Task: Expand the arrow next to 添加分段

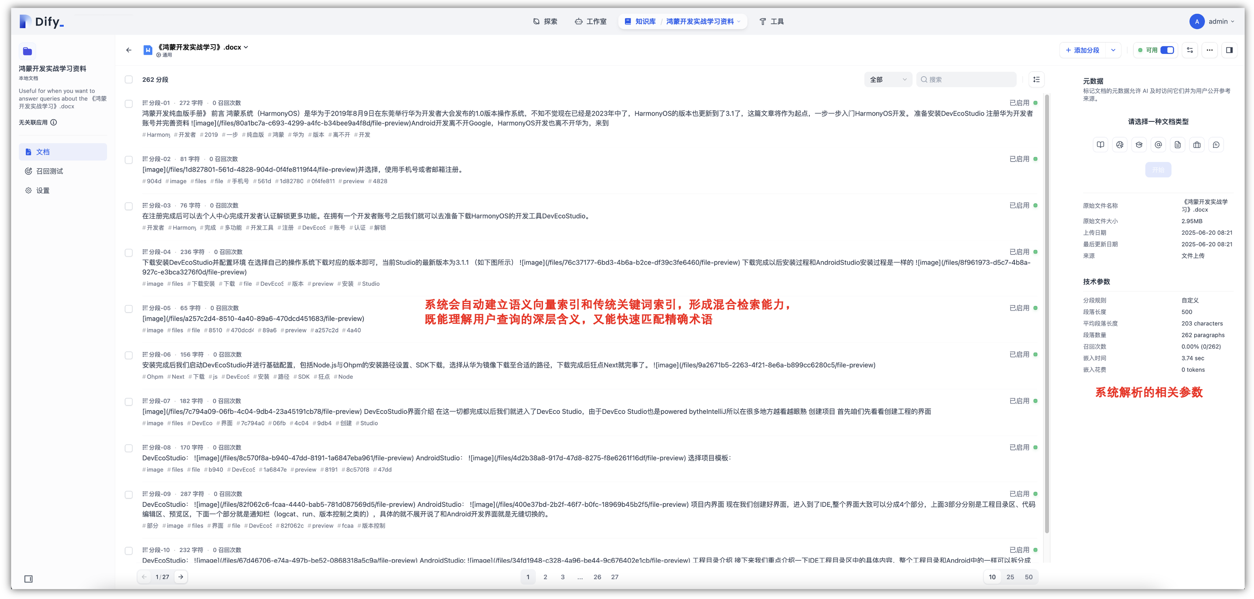Action: 1113,50
